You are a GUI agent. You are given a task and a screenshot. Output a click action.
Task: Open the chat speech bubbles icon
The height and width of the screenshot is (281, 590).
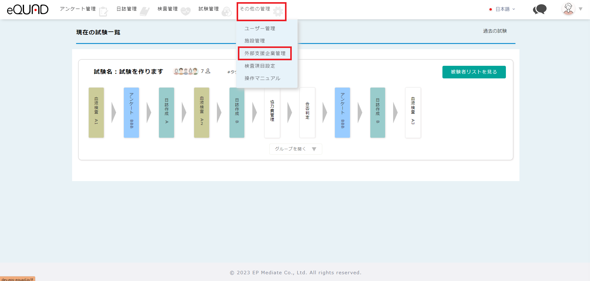pos(539,10)
